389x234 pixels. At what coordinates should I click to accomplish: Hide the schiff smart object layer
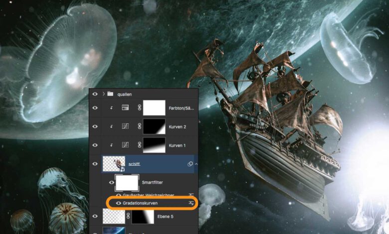(95, 164)
